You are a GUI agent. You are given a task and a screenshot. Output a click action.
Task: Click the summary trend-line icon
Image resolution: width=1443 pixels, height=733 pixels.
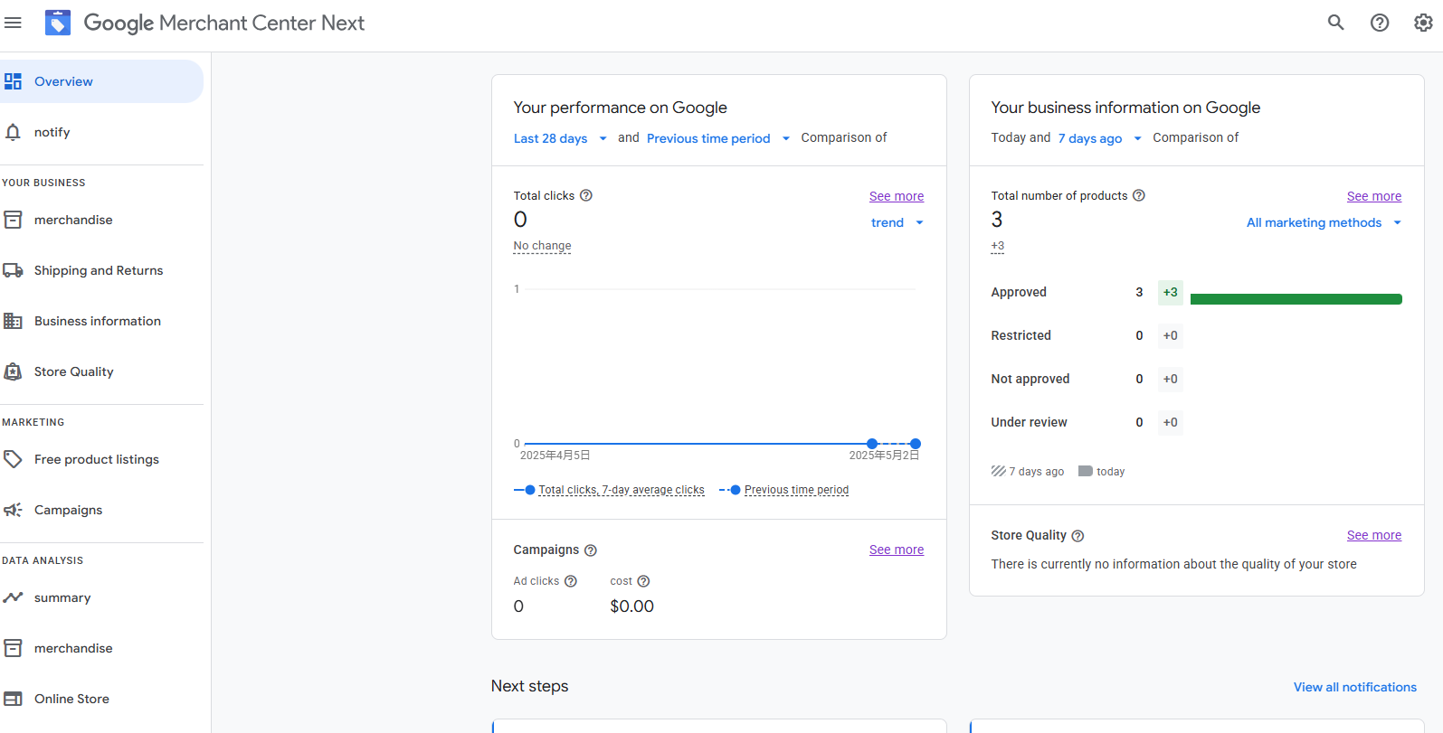click(13, 597)
